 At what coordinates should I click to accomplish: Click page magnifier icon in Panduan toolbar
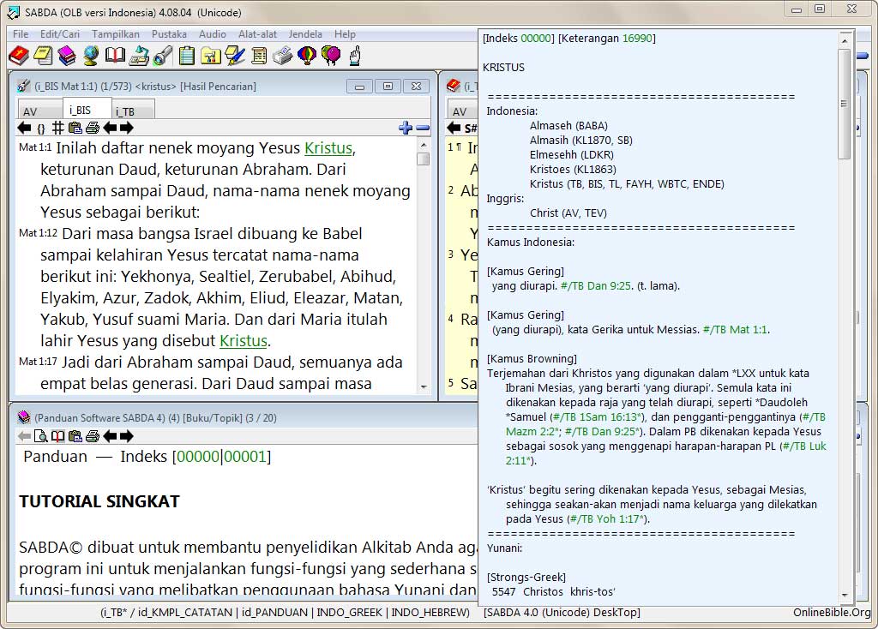[x=40, y=436]
